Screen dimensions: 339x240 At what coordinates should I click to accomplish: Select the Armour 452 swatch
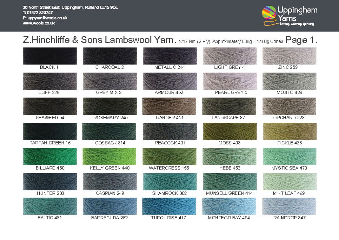tap(170, 81)
